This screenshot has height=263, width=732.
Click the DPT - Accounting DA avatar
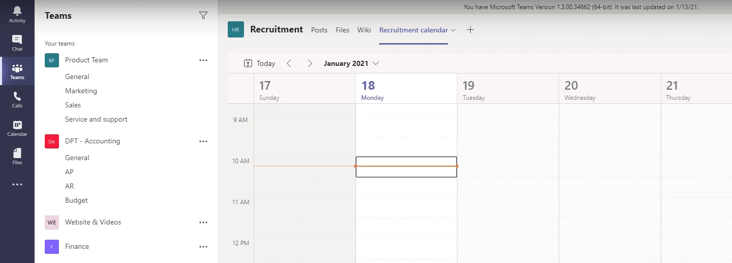click(52, 141)
